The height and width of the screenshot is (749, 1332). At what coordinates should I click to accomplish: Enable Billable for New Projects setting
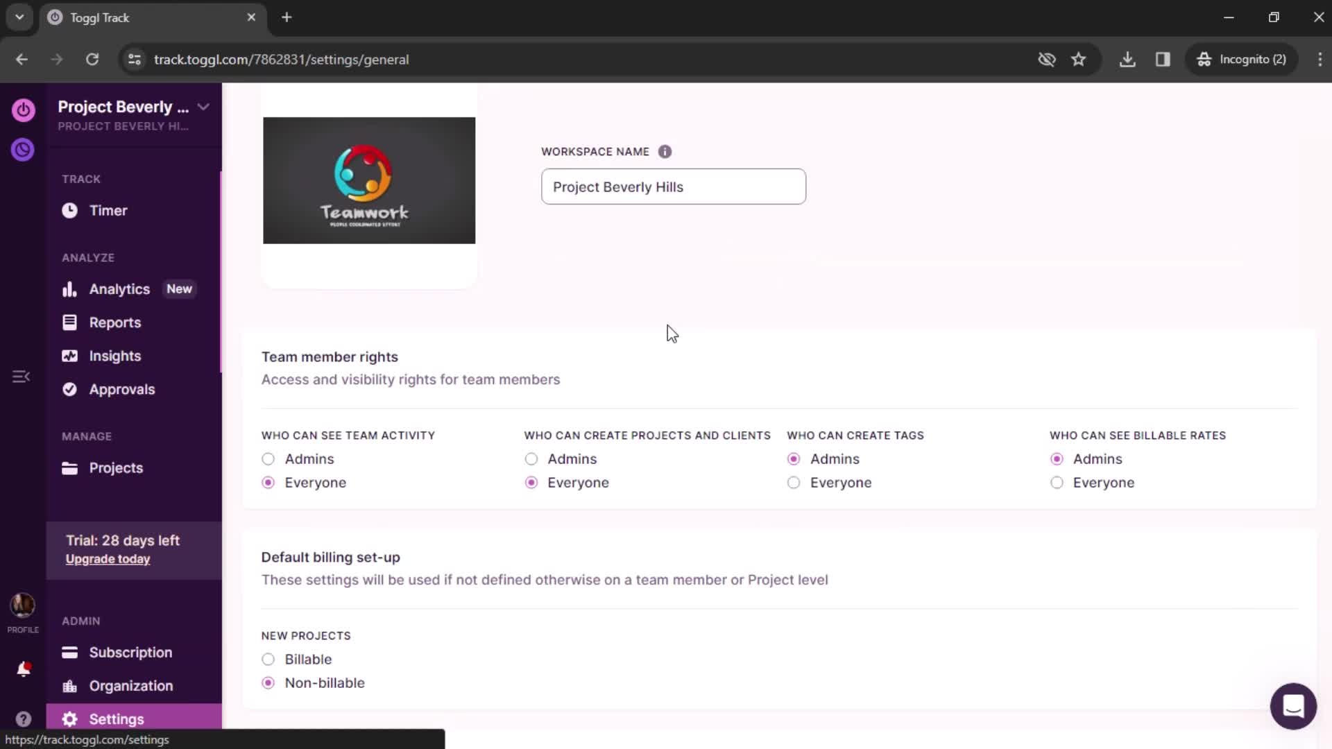click(x=268, y=658)
